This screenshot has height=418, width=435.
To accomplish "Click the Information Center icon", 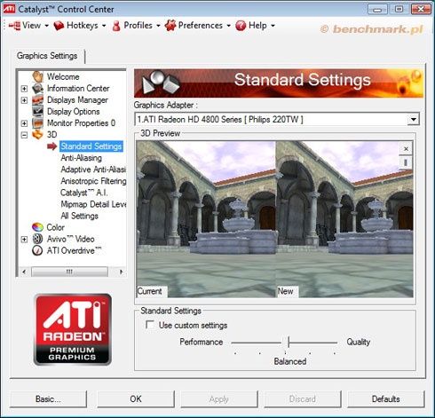I will [38, 88].
